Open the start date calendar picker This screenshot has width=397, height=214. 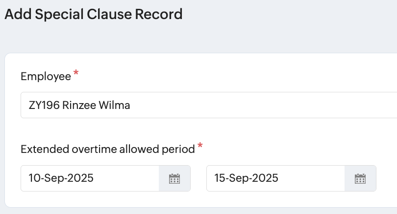pyautogui.click(x=174, y=178)
